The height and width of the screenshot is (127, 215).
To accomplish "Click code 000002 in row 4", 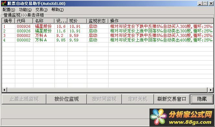I will [x=24, y=40].
